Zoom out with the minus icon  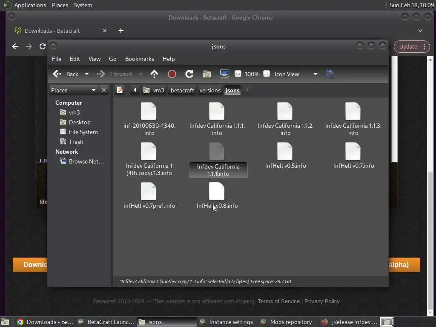pyautogui.click(x=238, y=74)
